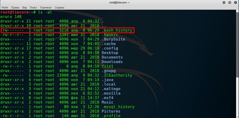Click the 'ls -al' command text

point(45,12)
